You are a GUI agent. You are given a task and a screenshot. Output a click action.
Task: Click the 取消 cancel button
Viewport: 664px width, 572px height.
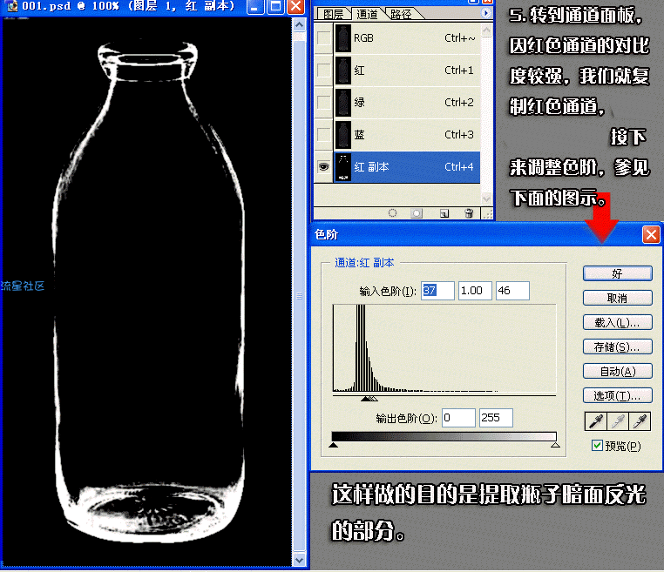(618, 299)
